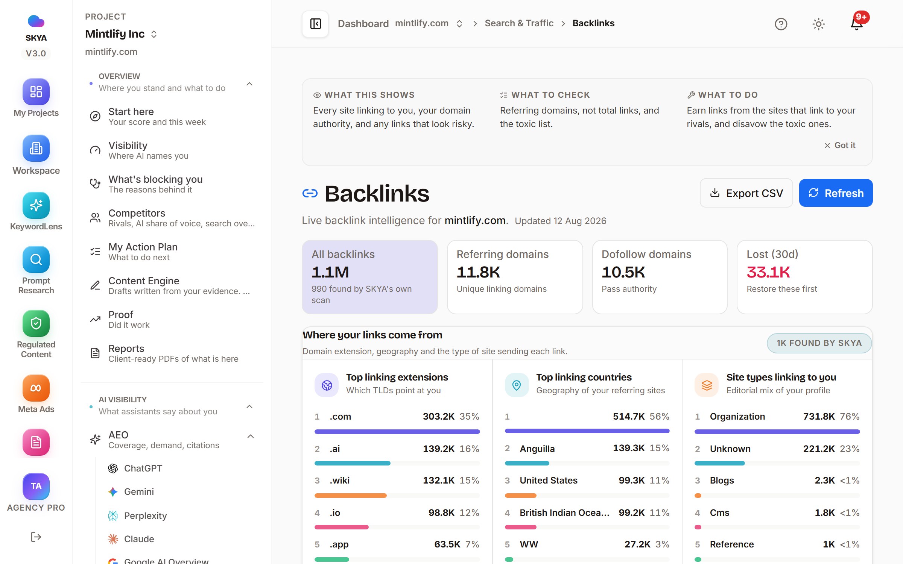
Task: Click Top linking extensions globe icon
Action: 327,385
